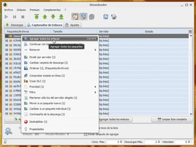196x147 pixels.
Task: Open the Filtro submenu
Action: tap(60, 92)
